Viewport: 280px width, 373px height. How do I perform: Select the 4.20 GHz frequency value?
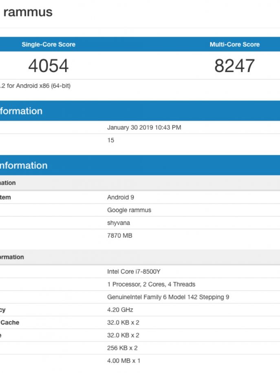click(120, 309)
